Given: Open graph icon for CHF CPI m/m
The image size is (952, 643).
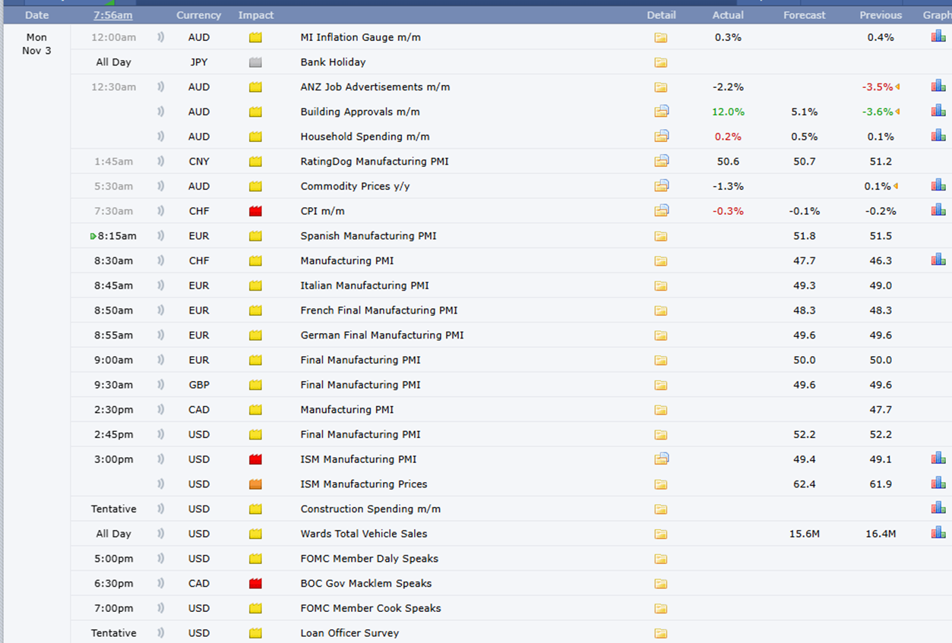Looking at the screenshot, I should coord(938,210).
